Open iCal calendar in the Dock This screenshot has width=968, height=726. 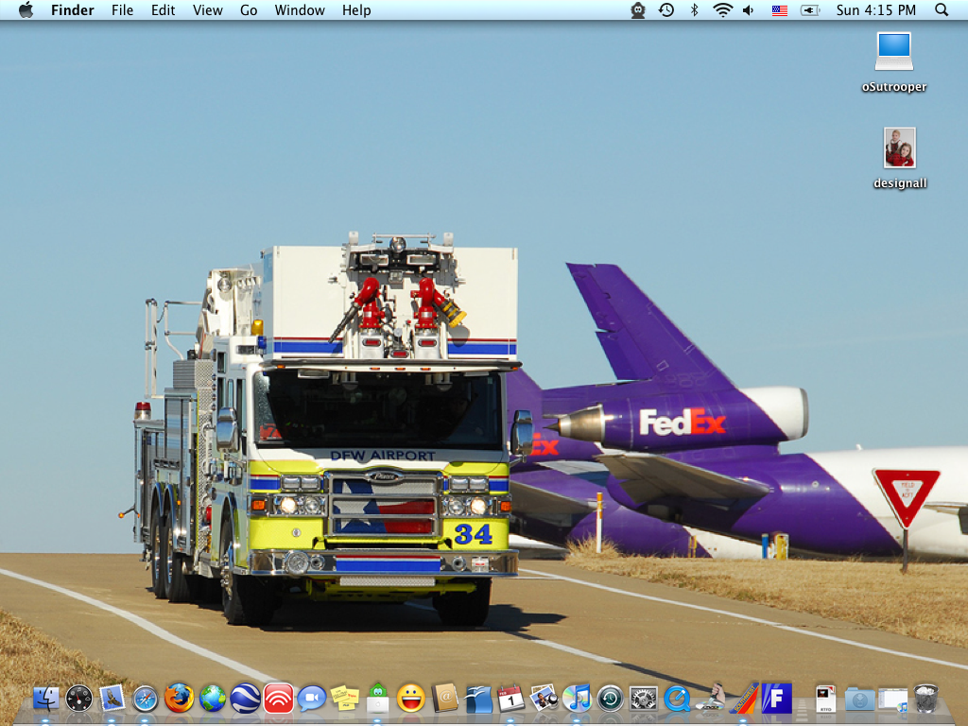[x=510, y=699]
